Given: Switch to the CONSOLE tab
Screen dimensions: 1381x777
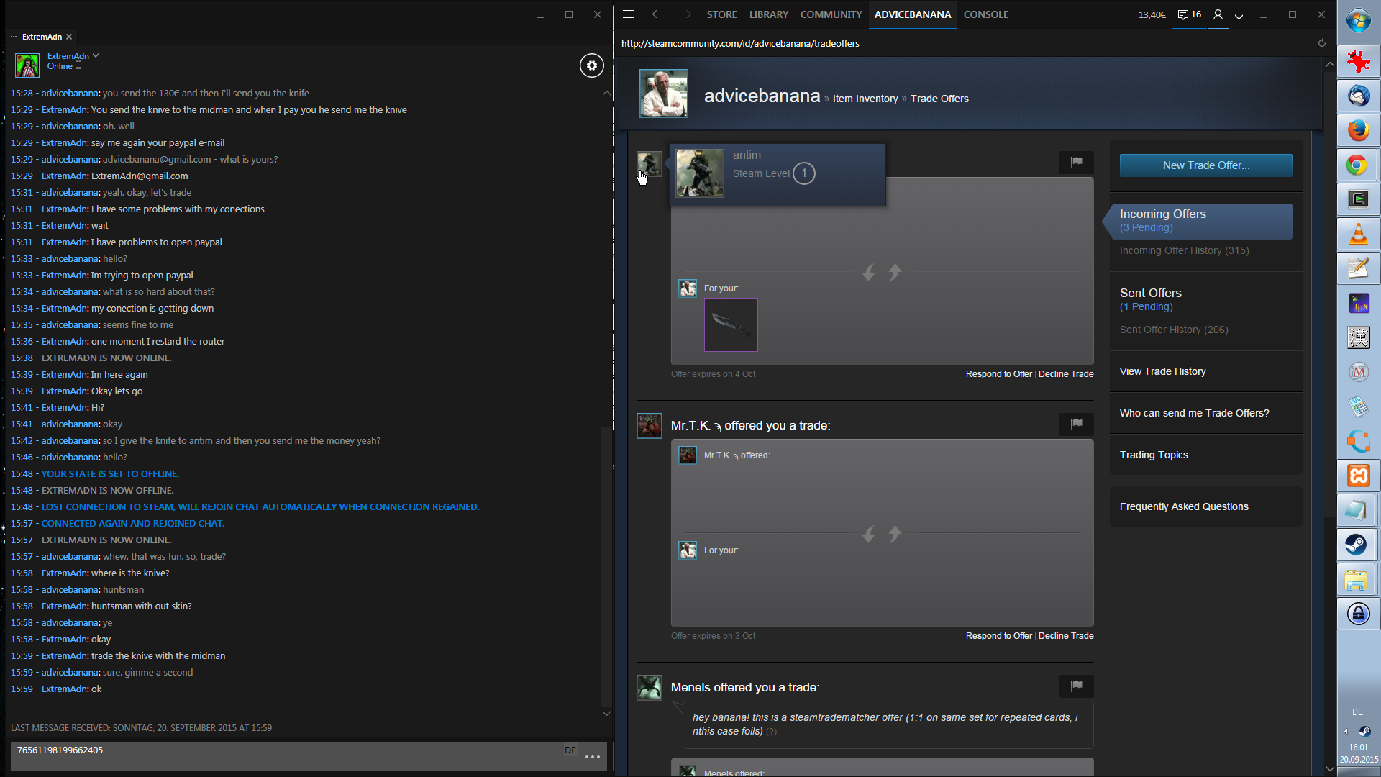Looking at the screenshot, I should pyautogui.click(x=985, y=14).
